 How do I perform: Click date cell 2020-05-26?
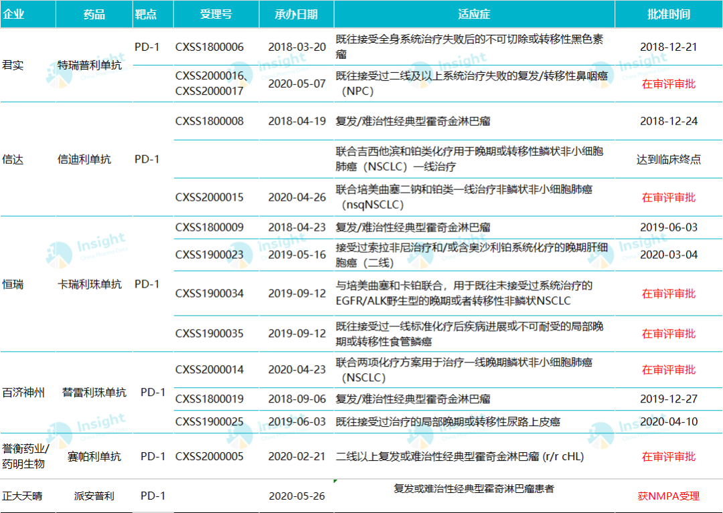coord(297,496)
